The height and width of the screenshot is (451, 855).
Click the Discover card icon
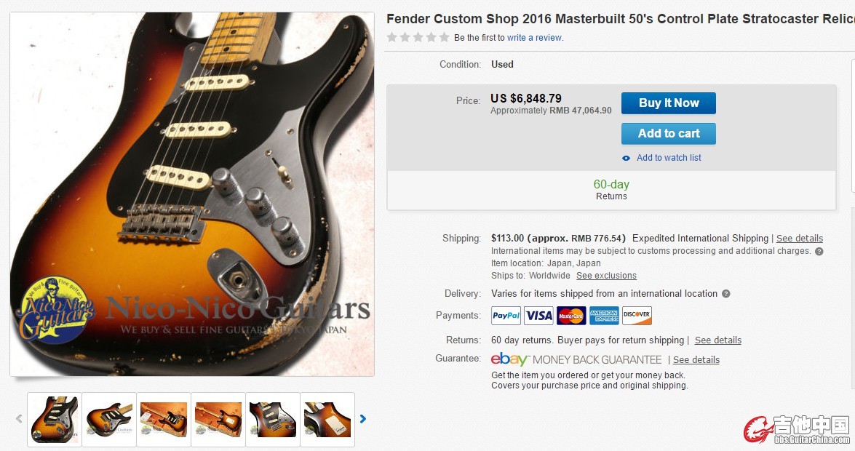(637, 315)
